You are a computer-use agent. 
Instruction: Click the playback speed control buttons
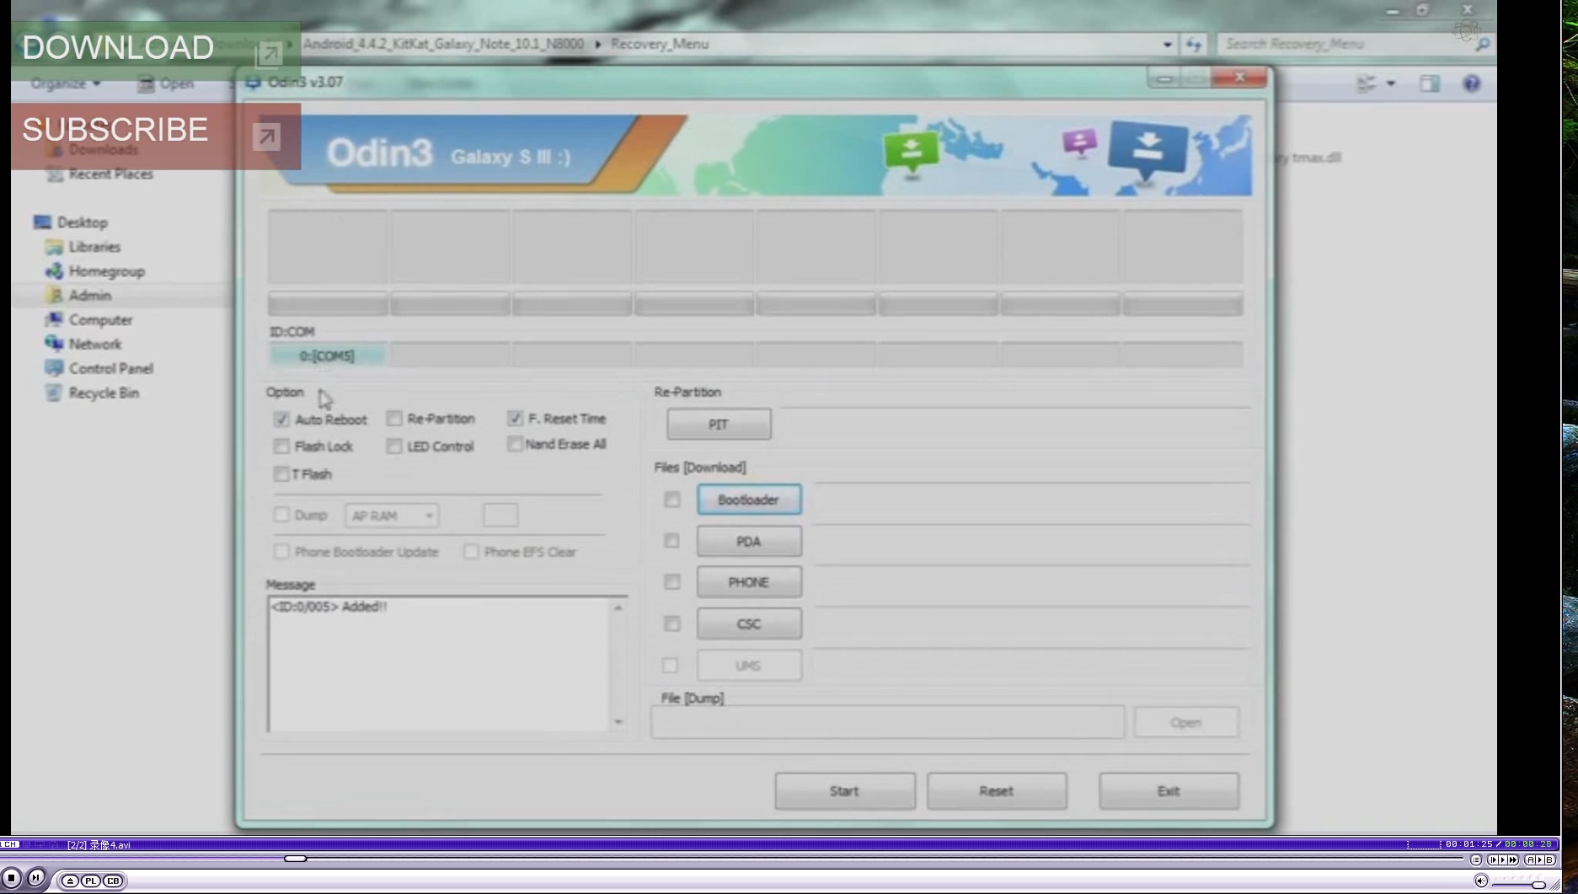1504,859
